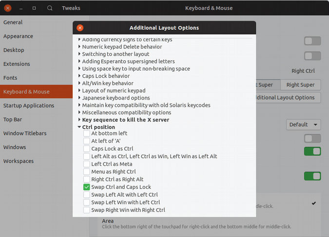This screenshot has height=237, width=329.
Task: Select the Window Titlebars sidebar item
Action: 25,134
